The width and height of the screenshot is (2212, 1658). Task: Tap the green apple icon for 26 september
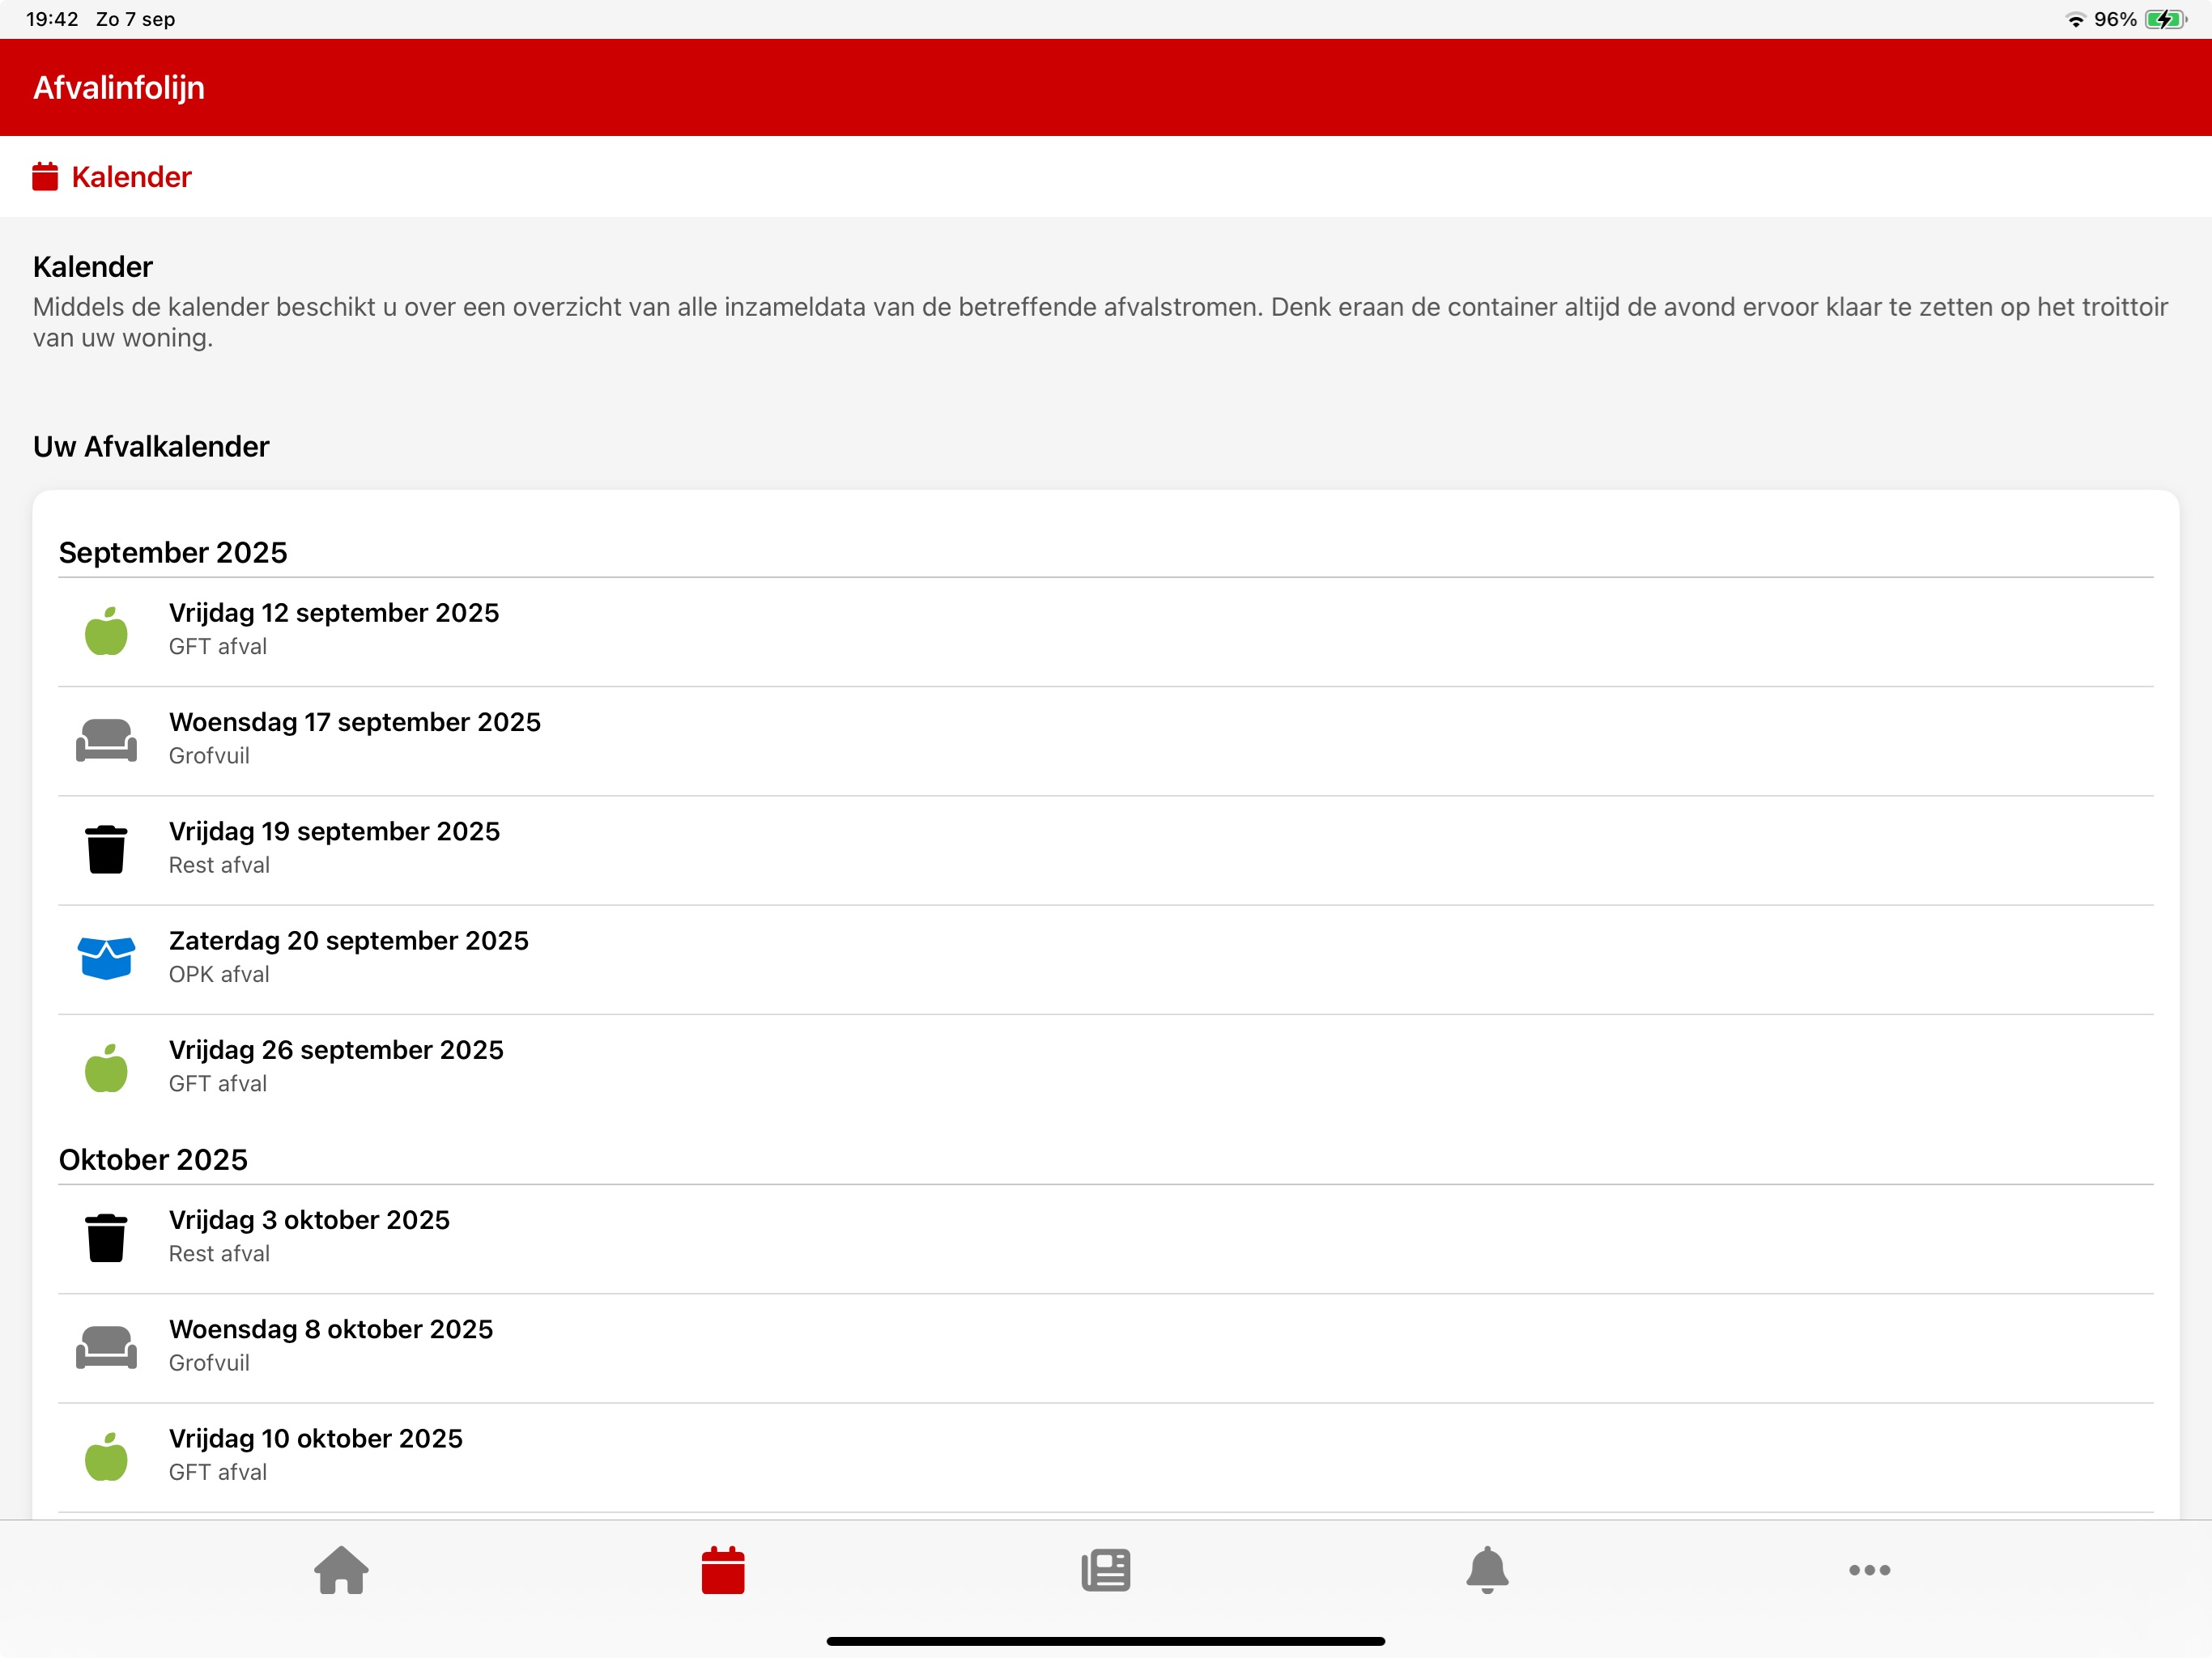coord(106,1068)
